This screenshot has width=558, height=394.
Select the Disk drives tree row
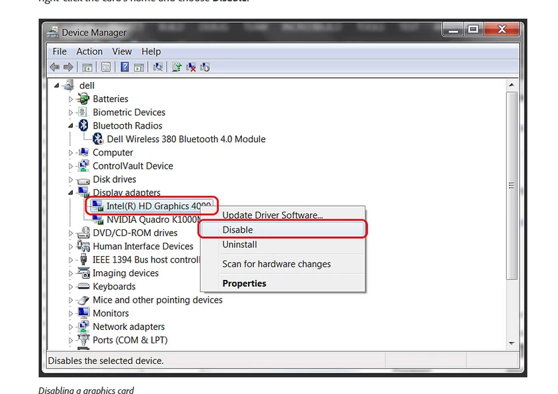point(114,179)
